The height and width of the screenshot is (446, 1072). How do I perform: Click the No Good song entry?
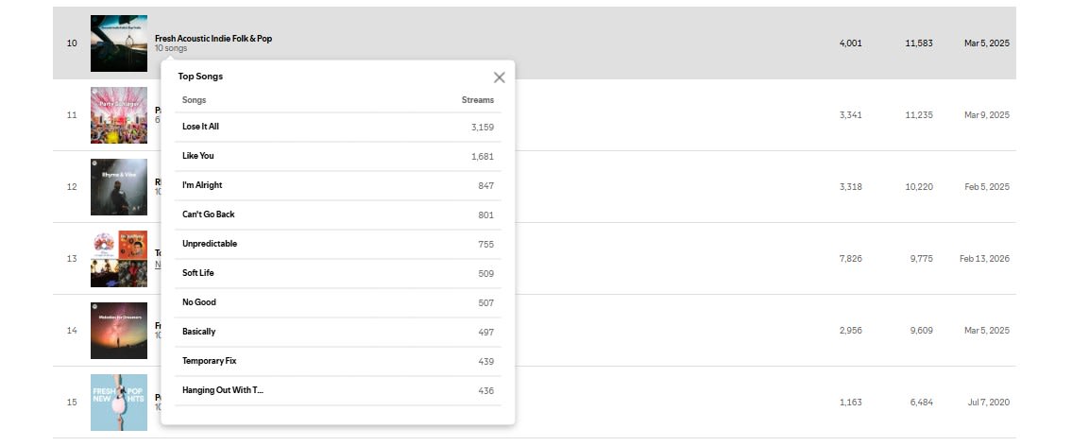[199, 302]
